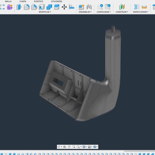Screen dimensions: 155x155
Task: Activate the Pan hand tool
Action: (x=69, y=147)
